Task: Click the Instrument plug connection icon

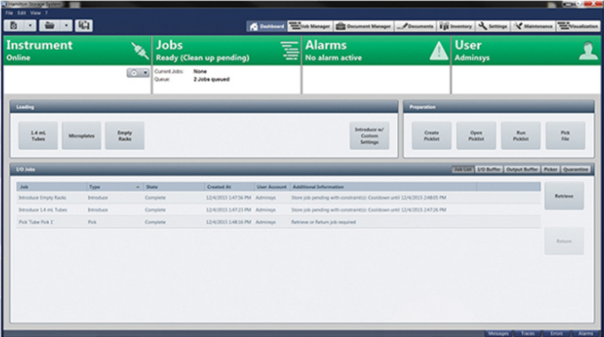Action: 140,51
